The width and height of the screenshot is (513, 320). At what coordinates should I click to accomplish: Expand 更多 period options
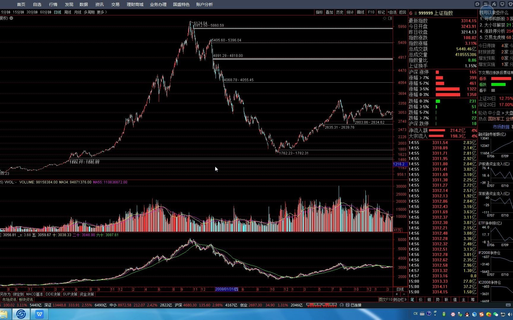pyautogui.click(x=102, y=12)
